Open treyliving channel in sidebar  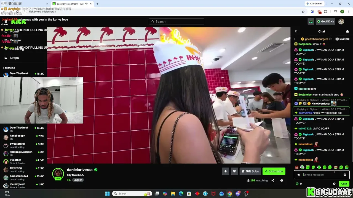coord(23,169)
